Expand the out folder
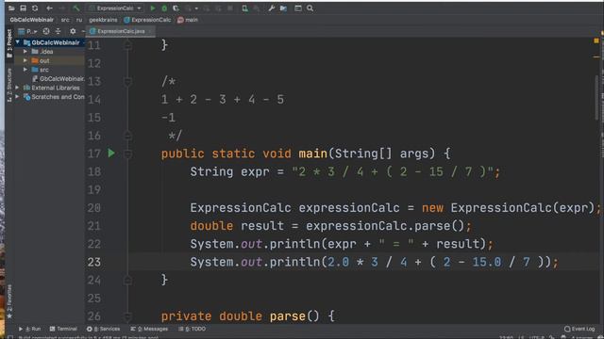 coord(25,60)
